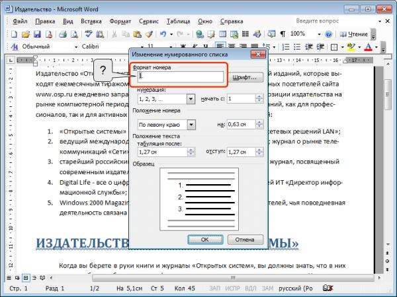Open the zoom 100% dropdown
This screenshot has width=397, height=297.
pyautogui.click(x=319, y=34)
